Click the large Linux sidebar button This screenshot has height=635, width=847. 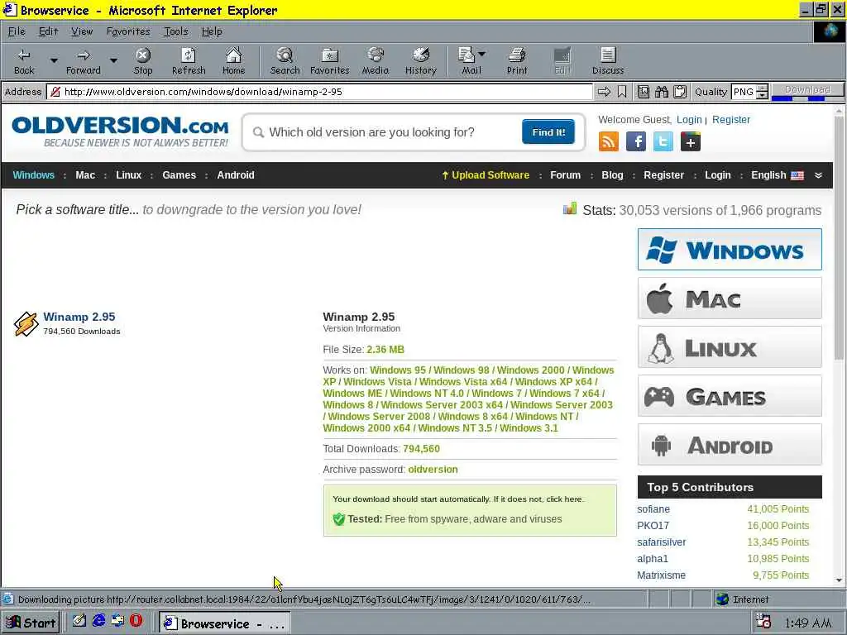pyautogui.click(x=730, y=347)
